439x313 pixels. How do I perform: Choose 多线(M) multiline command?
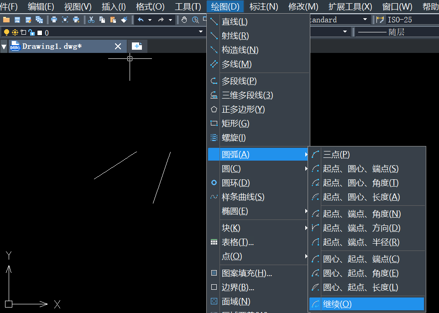(259, 64)
